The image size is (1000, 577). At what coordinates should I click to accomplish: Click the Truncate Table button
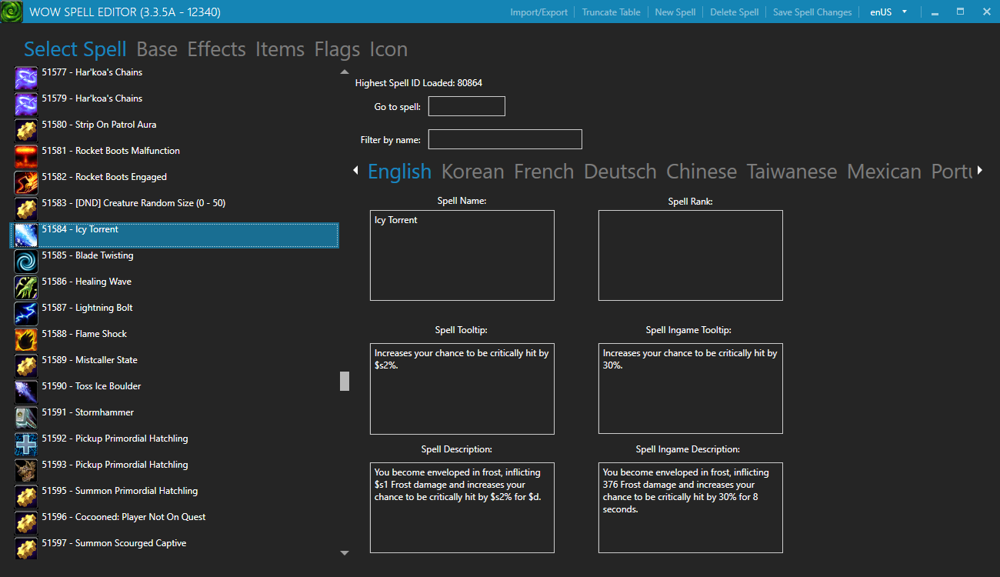pos(611,12)
